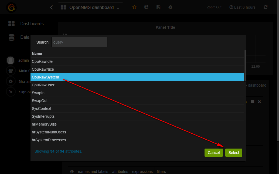Click the Name column header
Screen dimensions: 279x174
[x=37, y=54]
